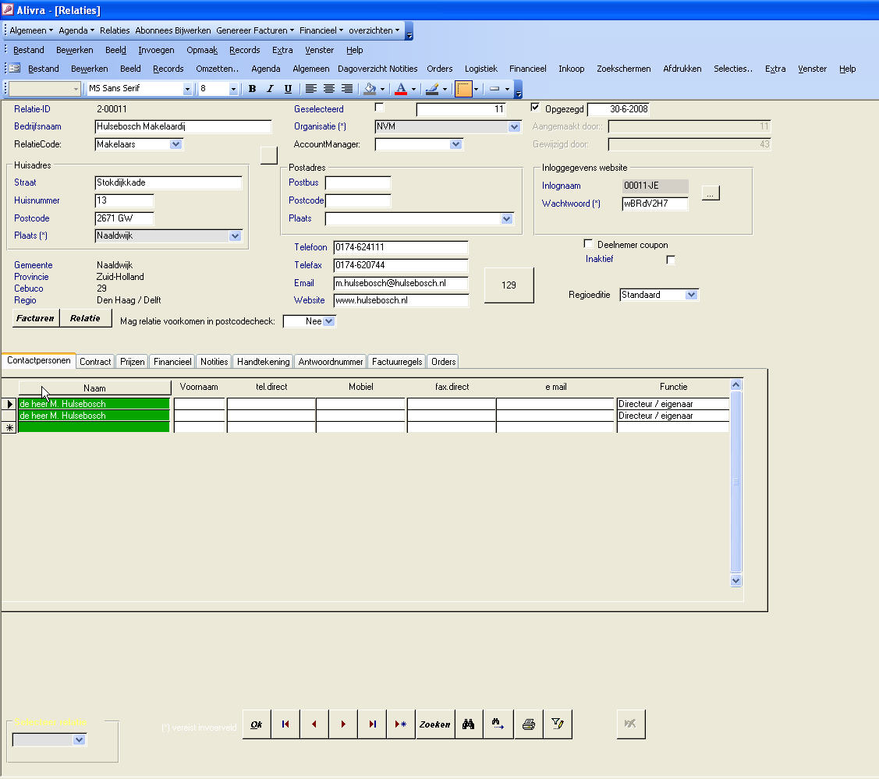This screenshot has width=879, height=779.
Task: Click the ellipsis button beside Inlognaam
Action: [x=711, y=193]
